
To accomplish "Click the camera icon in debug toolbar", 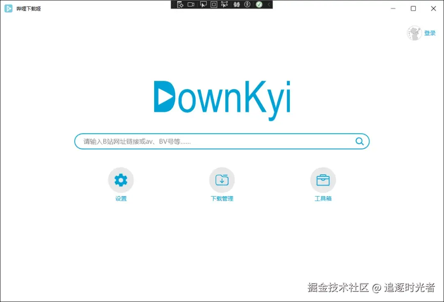I will (191, 5).
